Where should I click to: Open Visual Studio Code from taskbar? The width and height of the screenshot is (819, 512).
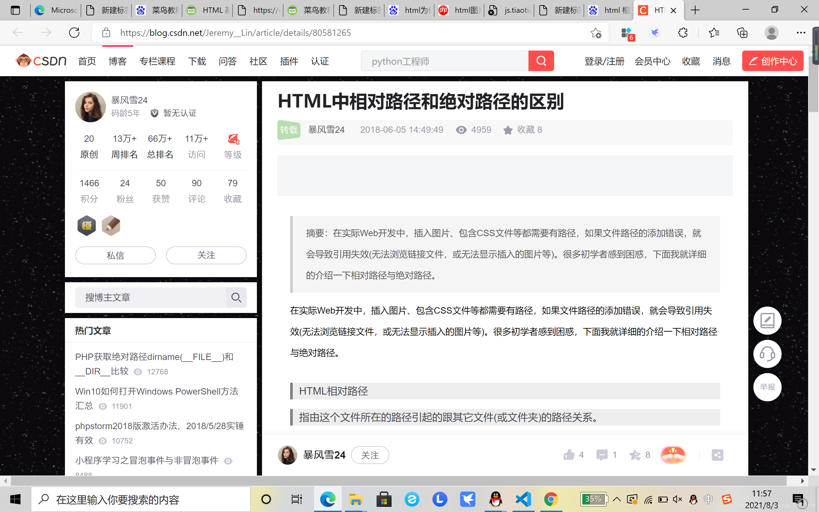point(523,499)
